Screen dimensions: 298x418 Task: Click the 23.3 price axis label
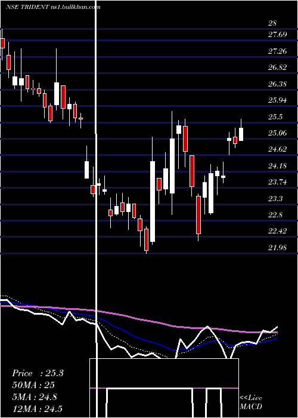275,199
